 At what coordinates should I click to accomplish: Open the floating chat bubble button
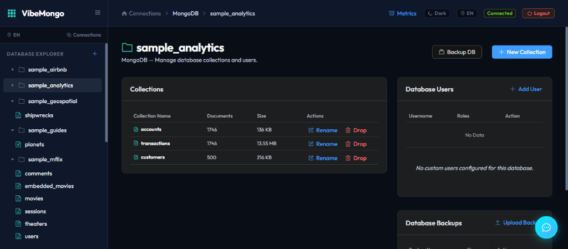[x=546, y=227]
